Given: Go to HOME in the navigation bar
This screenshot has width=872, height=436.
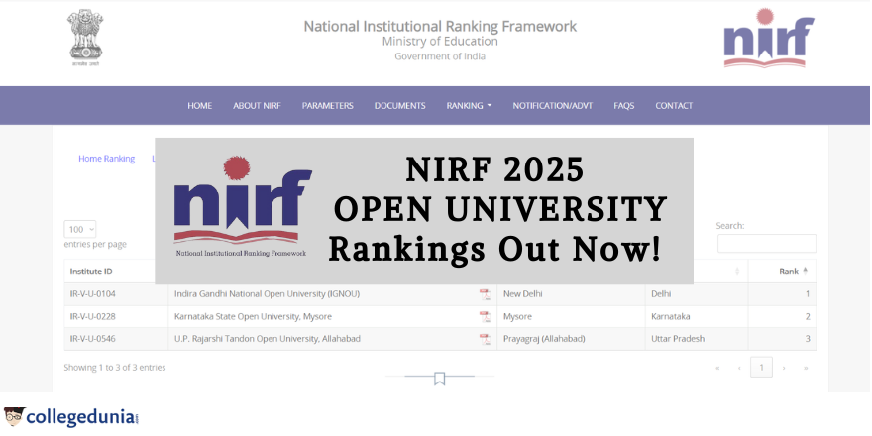Looking at the screenshot, I should pyautogui.click(x=199, y=106).
